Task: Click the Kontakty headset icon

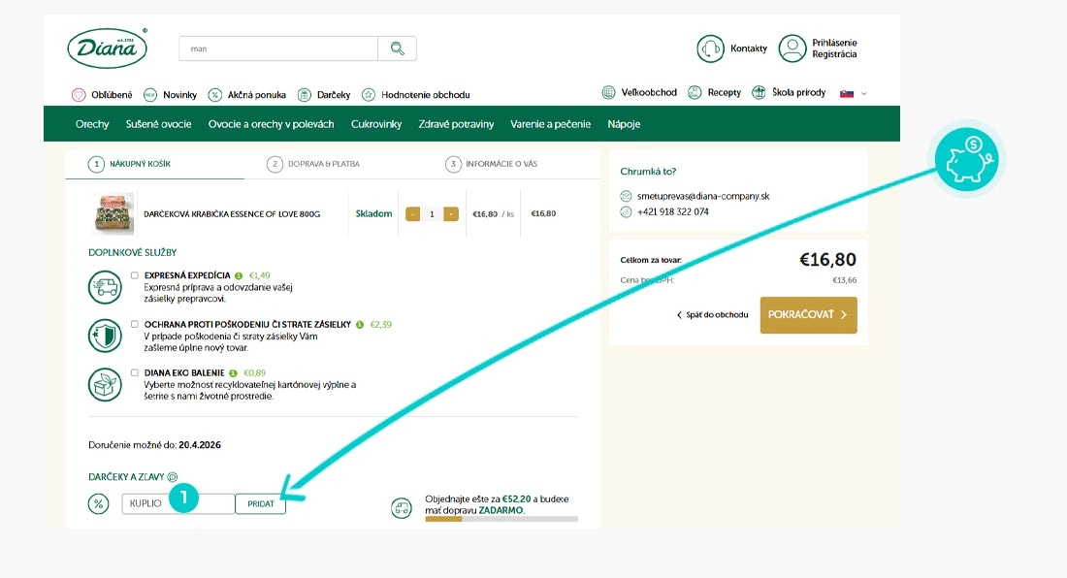Action: pyautogui.click(x=710, y=48)
